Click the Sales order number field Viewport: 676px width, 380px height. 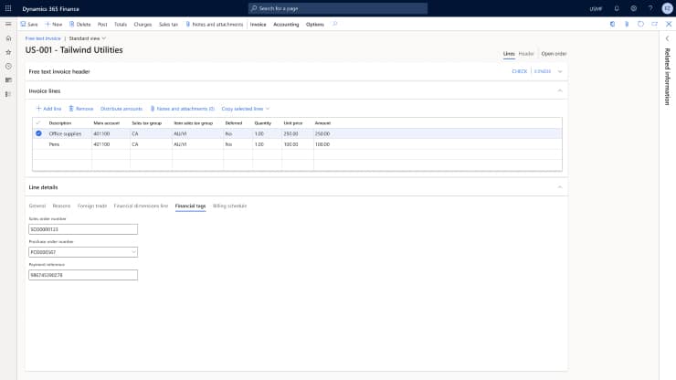coord(83,229)
